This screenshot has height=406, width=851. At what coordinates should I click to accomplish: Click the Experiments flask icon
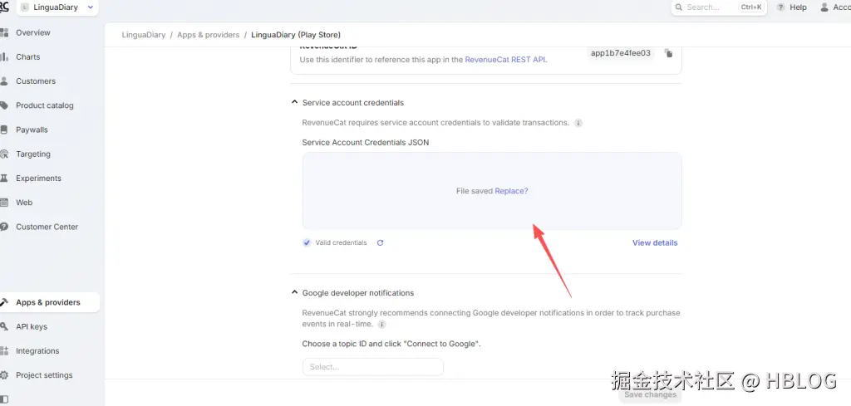[x=4, y=179]
